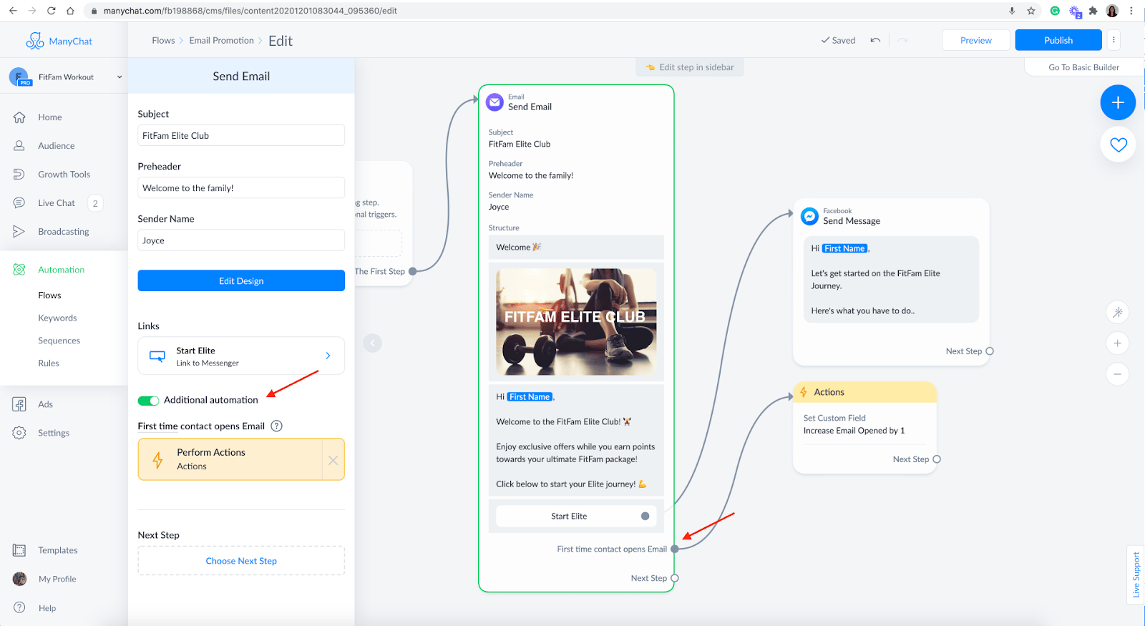
Task: Zoom in on the canvas
Action: pyautogui.click(x=1117, y=343)
